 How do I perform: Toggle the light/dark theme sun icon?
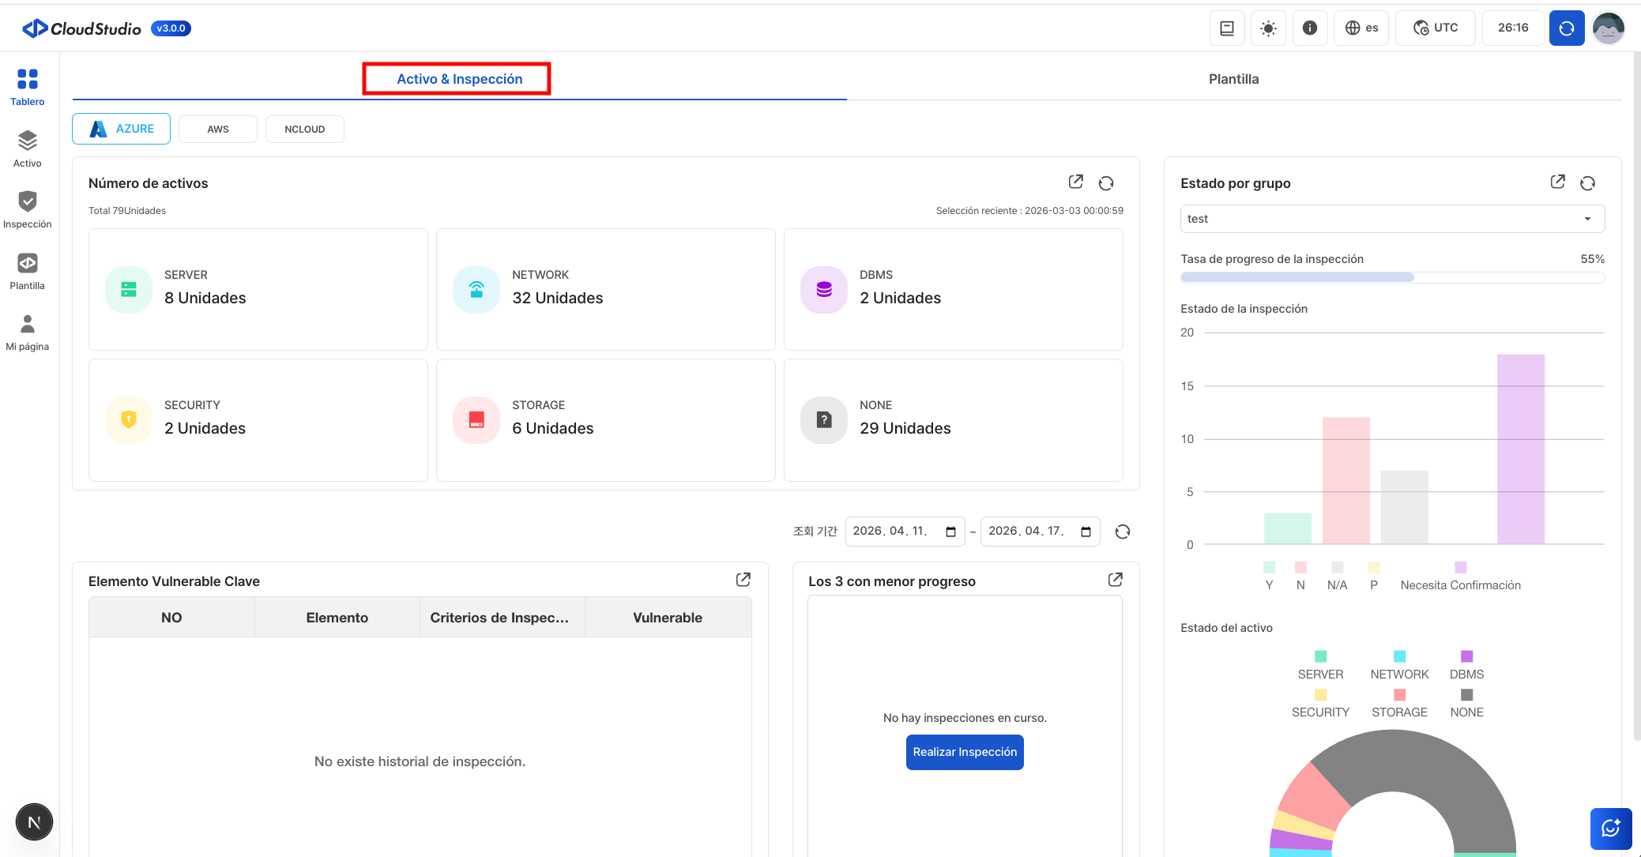click(x=1268, y=28)
